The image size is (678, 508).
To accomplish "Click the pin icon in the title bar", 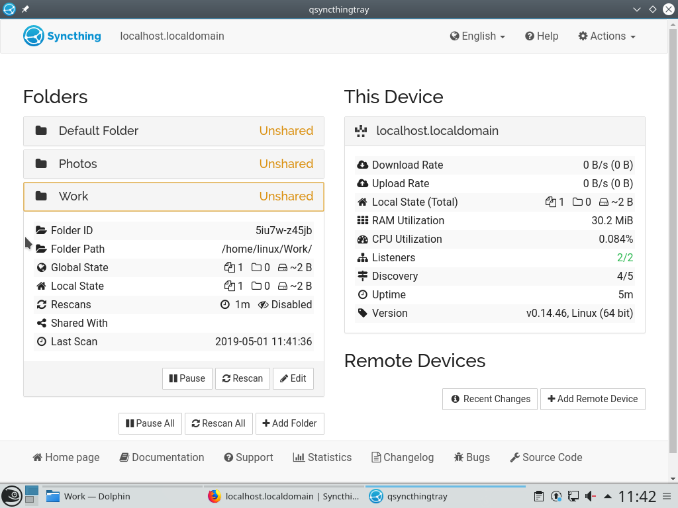I will click(25, 9).
